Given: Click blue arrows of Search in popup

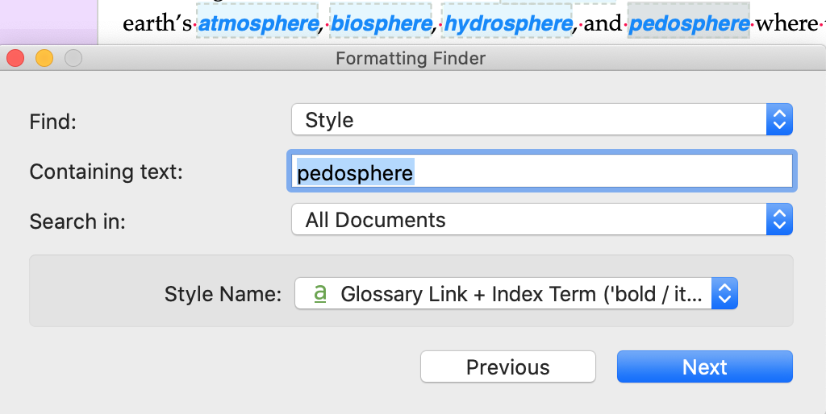Looking at the screenshot, I should click(779, 219).
